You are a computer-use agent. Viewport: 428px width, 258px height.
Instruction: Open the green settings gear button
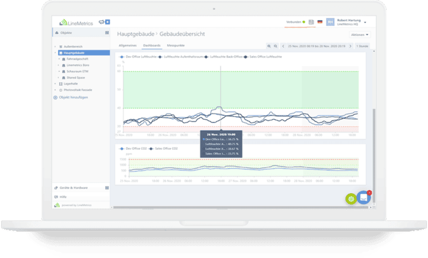pyautogui.click(x=351, y=199)
